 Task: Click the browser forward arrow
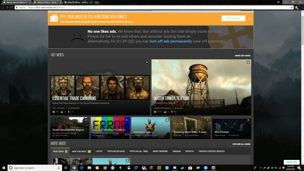click(7, 8)
